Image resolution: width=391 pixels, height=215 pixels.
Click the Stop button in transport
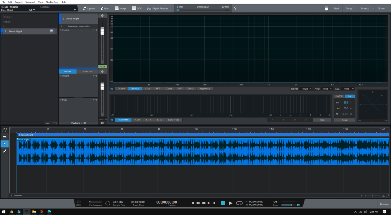[223, 203]
